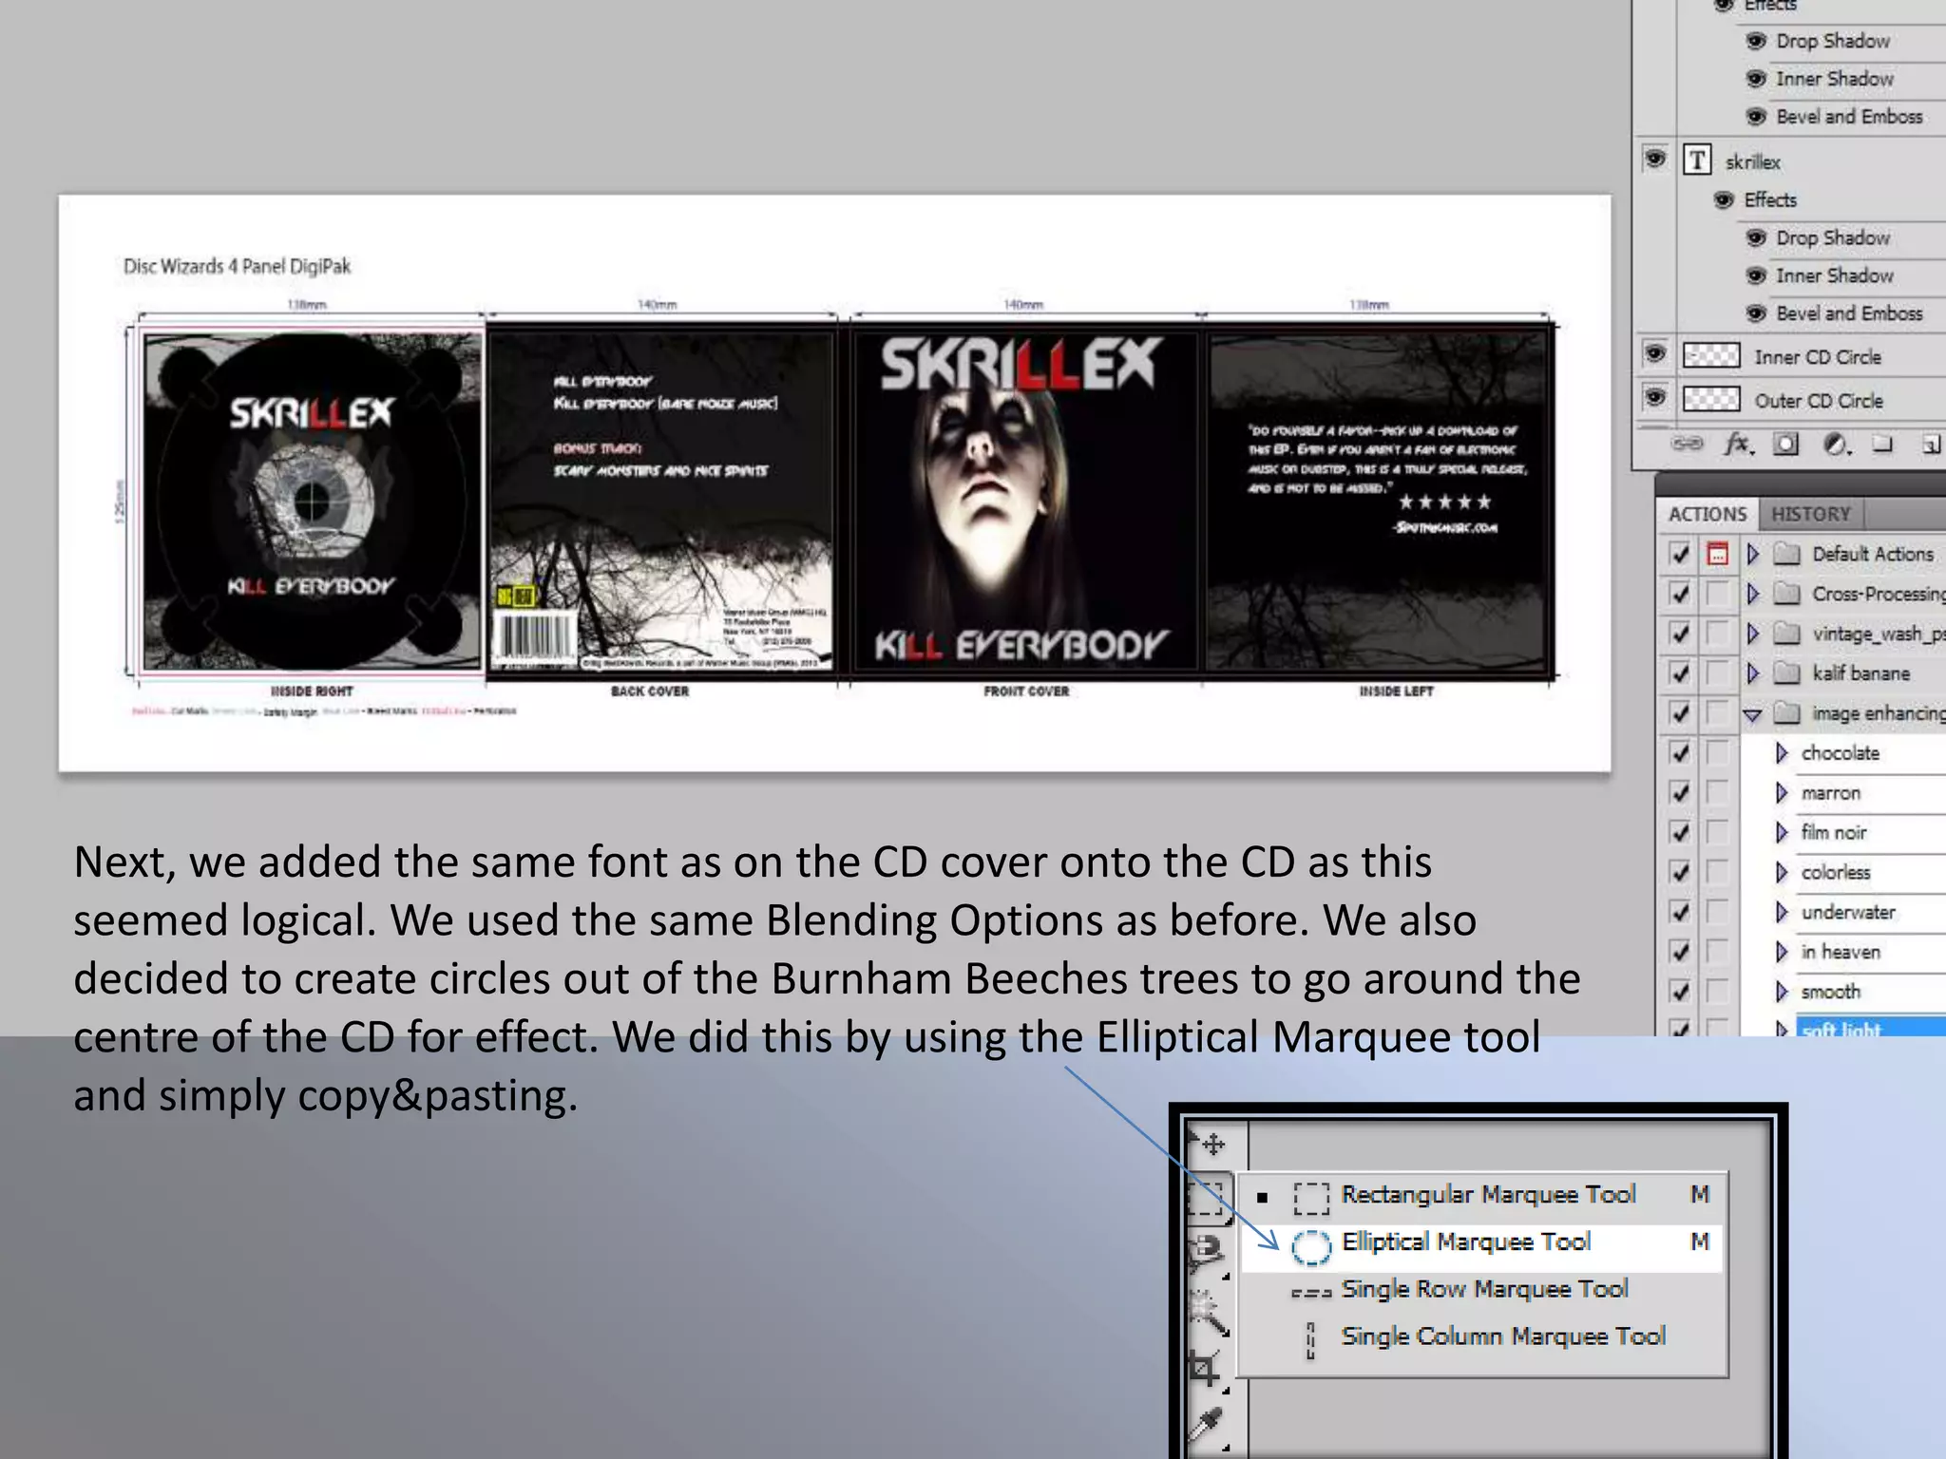1946x1459 pixels.
Task: Select the Outer CD Circle layer
Action: click(x=1817, y=401)
